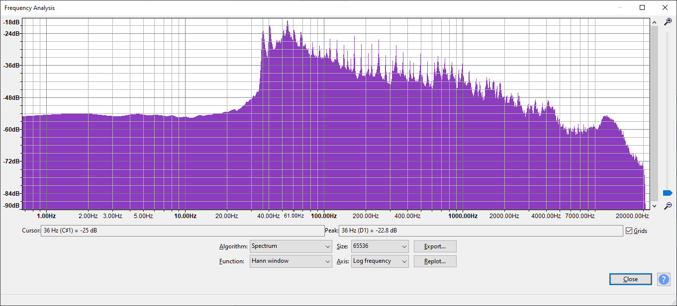Minimize the Frequency Analysis window
This screenshot has width=677, height=306.
(619, 7)
